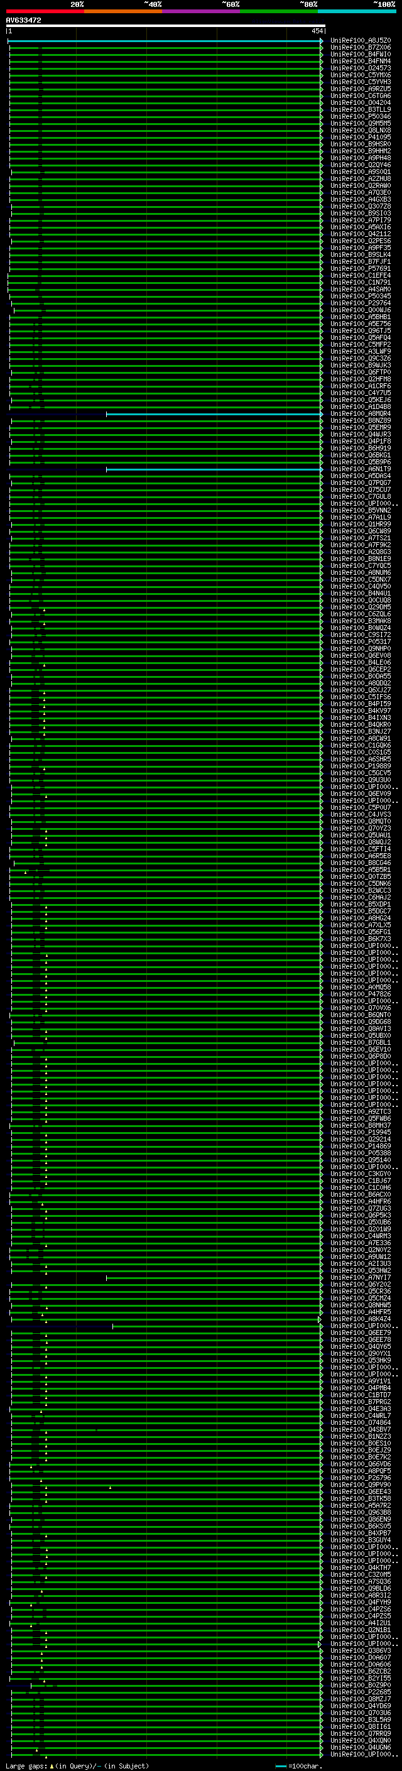Click hit UniRef100_C6TGA6
The width and height of the screenshot is (402, 1771).
click(361, 95)
